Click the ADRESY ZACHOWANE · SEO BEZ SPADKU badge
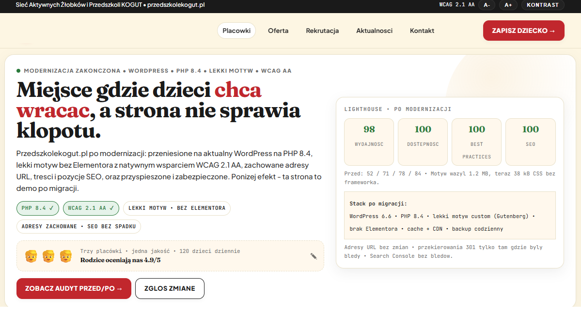Screen dimensions: 581x314 coord(79,226)
